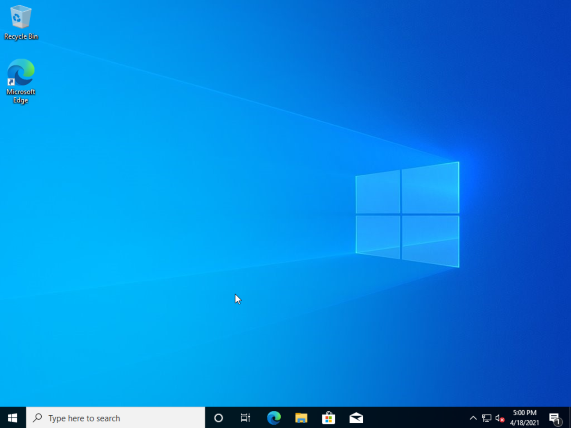Select the Cortana icon on the taskbar
The image size is (571, 428).
pos(218,417)
